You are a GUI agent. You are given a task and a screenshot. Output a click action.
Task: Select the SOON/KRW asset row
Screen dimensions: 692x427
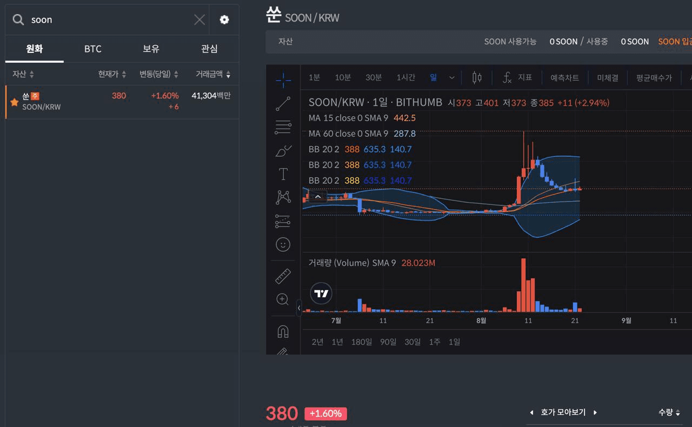[x=122, y=102]
